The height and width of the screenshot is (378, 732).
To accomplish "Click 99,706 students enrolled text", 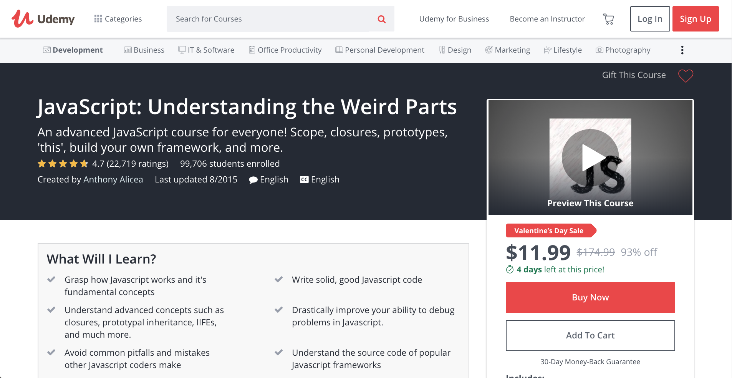I will (x=230, y=164).
